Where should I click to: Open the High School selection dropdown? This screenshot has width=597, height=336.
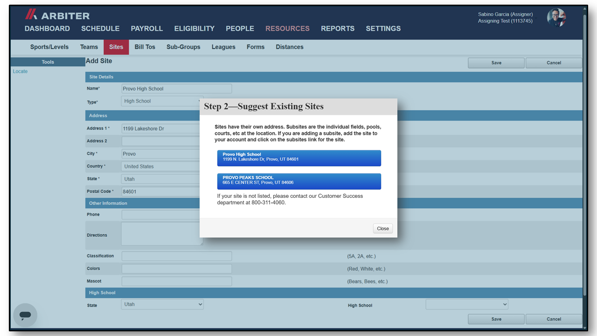pyautogui.click(x=467, y=304)
